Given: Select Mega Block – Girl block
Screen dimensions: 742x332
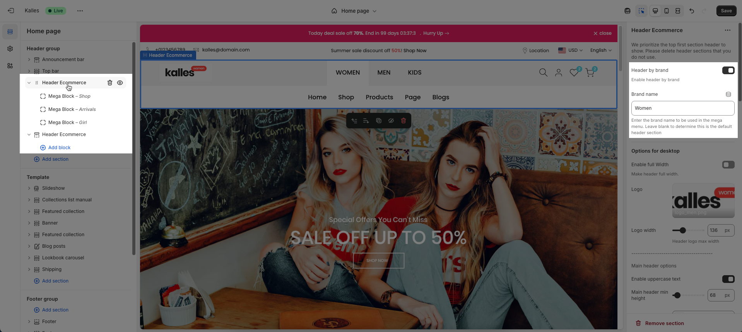Looking at the screenshot, I should pos(67,123).
